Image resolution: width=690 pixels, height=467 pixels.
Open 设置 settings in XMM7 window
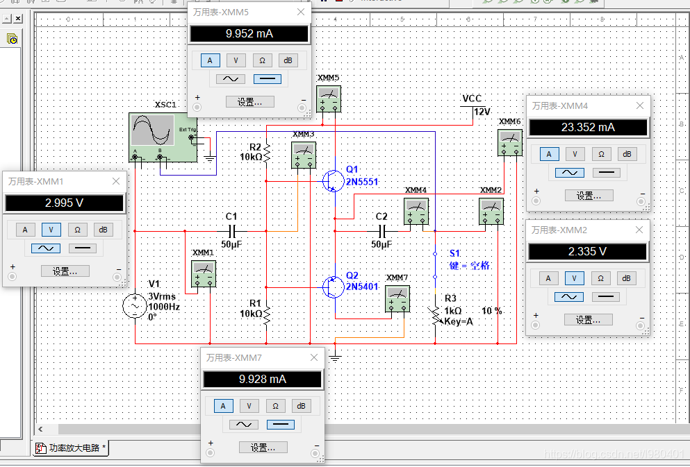tap(263, 448)
